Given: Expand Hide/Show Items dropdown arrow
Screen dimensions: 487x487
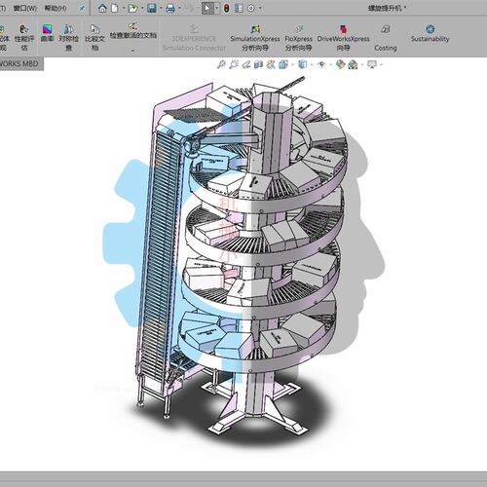Looking at the screenshot, I should coord(330,65).
